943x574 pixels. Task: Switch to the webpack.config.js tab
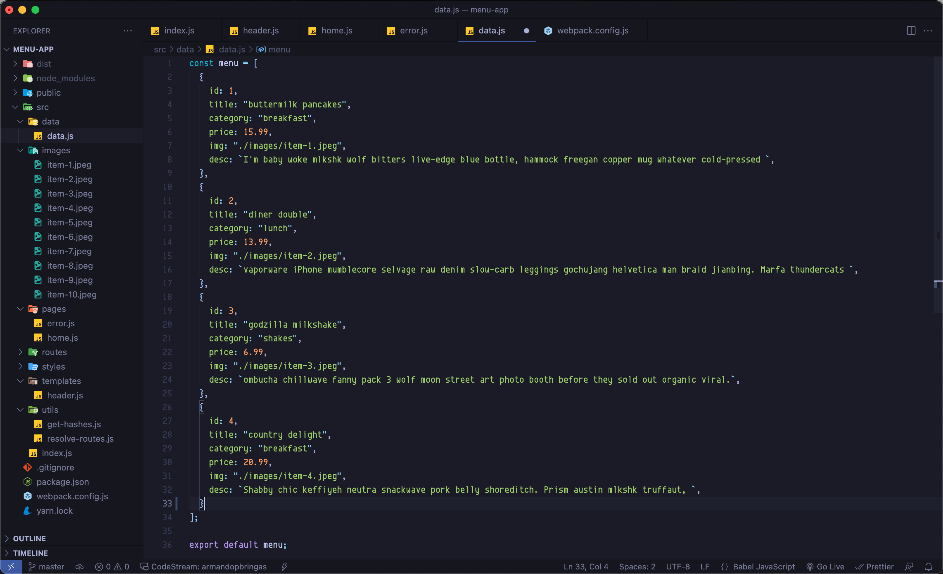tap(591, 31)
